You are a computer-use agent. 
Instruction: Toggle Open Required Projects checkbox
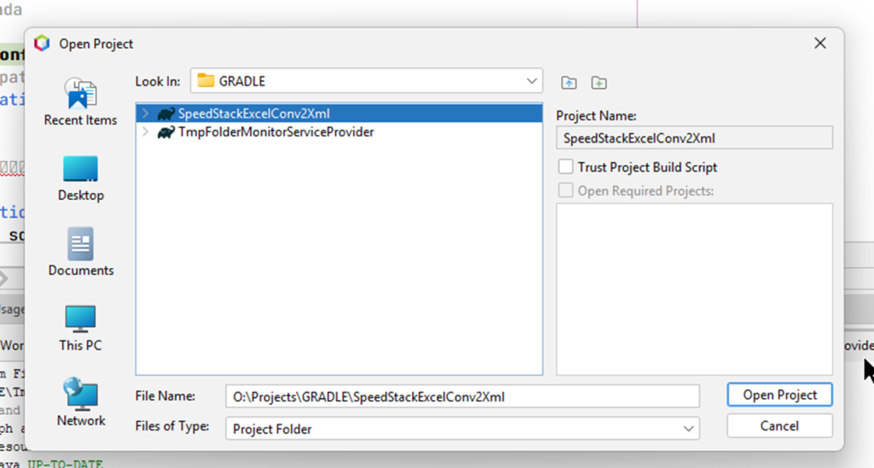(565, 190)
